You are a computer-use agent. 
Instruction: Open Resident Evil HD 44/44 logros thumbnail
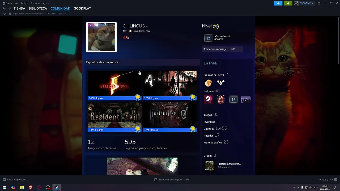(114, 115)
